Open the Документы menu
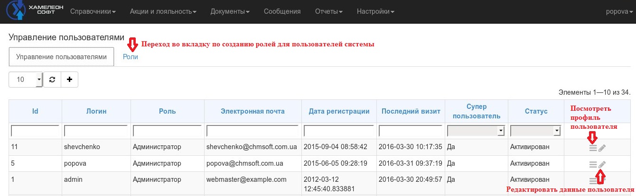Screen dimensions: 636x196 point(230,11)
